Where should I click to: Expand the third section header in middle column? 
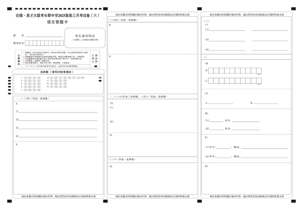coord(153,96)
